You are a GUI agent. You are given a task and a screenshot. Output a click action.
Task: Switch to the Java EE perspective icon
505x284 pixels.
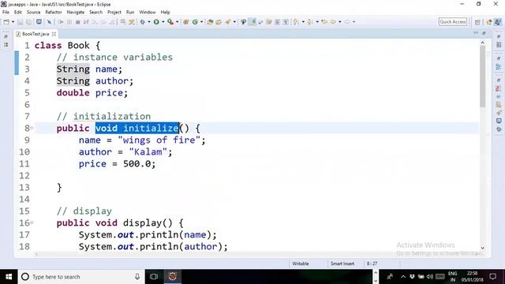click(489, 22)
